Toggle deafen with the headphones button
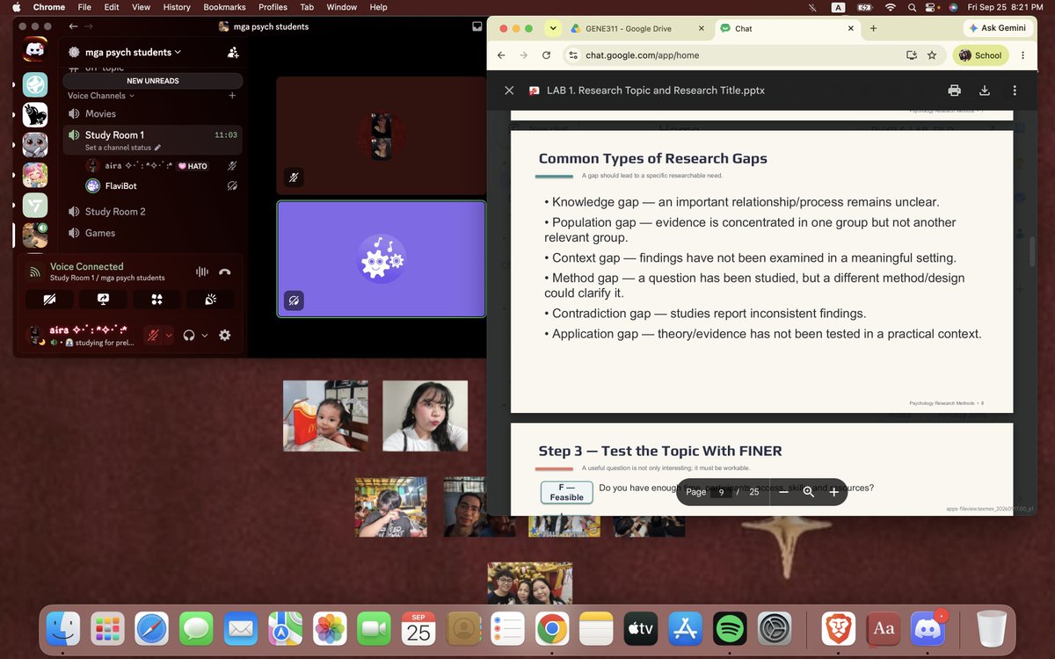The height and width of the screenshot is (659, 1055). click(188, 335)
